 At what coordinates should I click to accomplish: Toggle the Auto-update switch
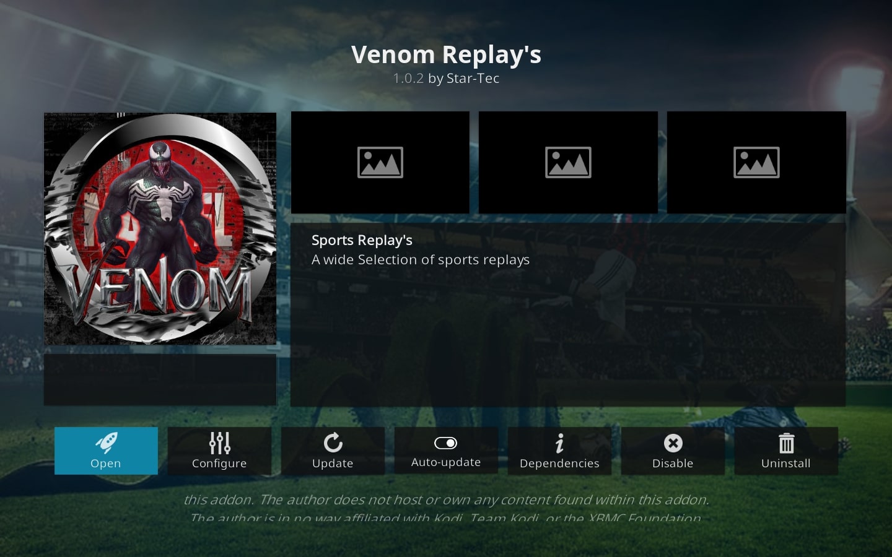point(446,443)
